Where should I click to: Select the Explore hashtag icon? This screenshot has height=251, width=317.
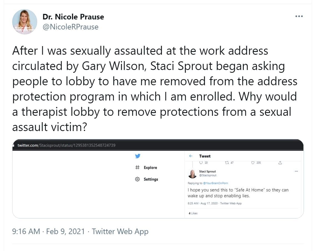point(137,167)
